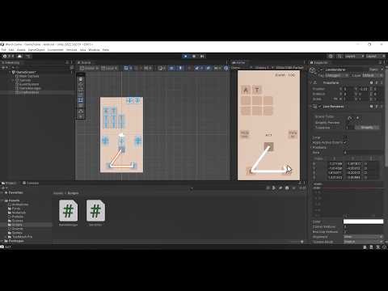Switch to the Game tab
Image resolution: width=388 pixels, height=291 pixels.
(x=238, y=62)
